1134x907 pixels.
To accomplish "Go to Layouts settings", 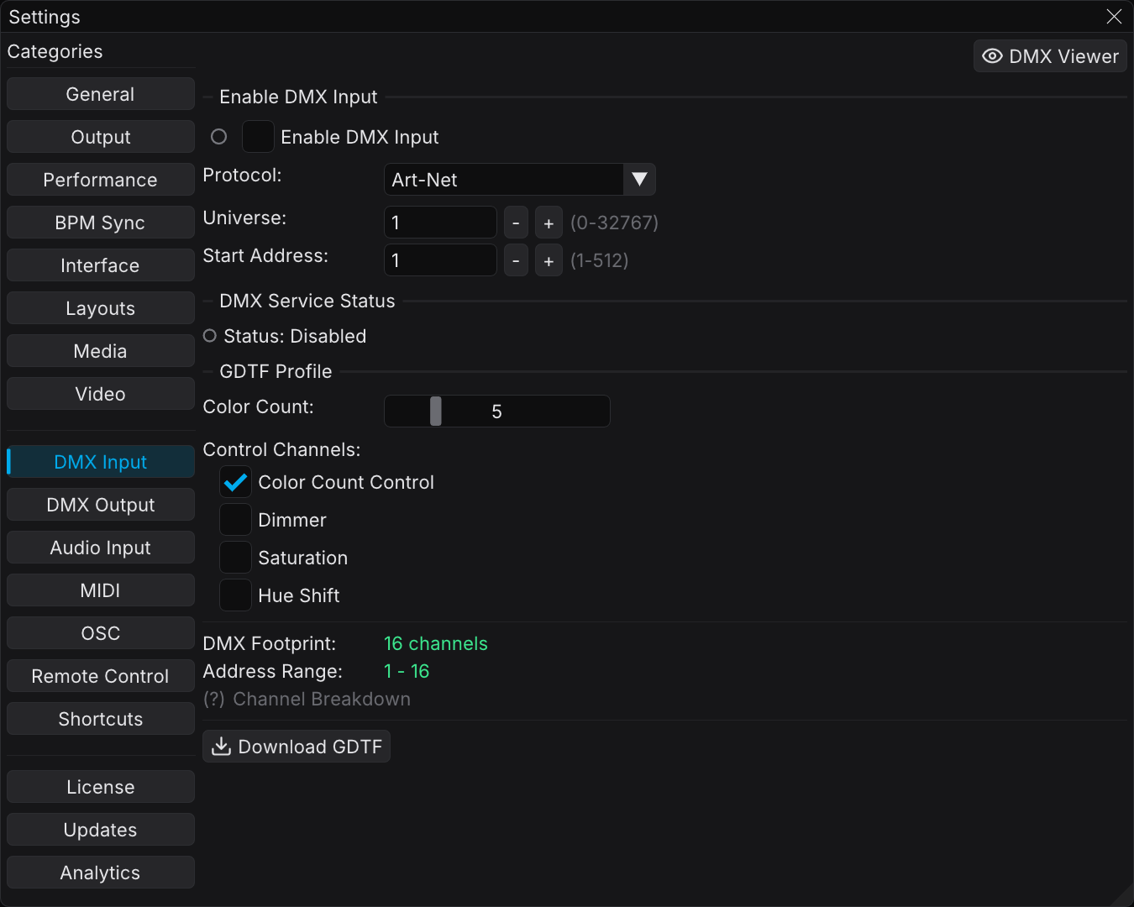I will coord(101,308).
